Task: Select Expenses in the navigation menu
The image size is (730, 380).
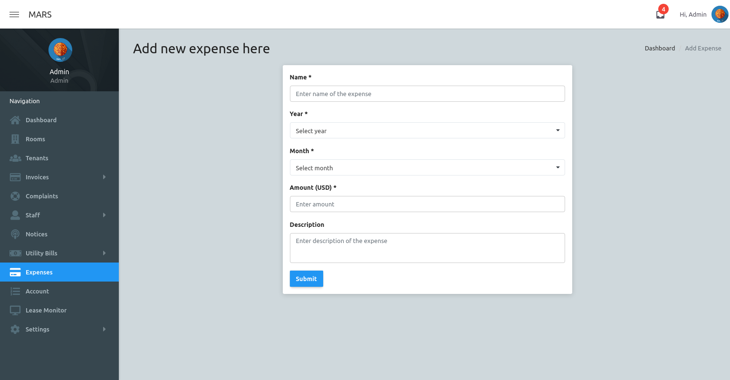Action: pos(39,272)
